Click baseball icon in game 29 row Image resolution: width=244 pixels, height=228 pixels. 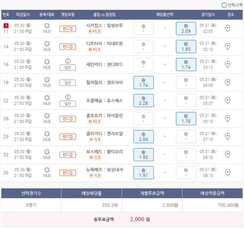click(47, 134)
